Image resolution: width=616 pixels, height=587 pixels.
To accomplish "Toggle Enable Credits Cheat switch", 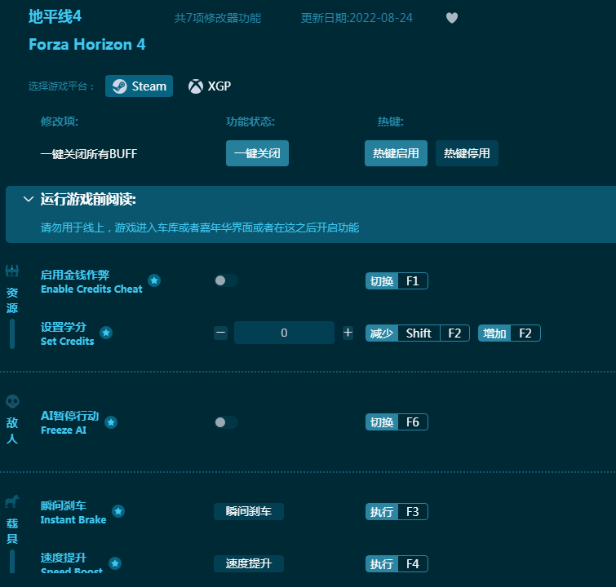I will click(226, 280).
